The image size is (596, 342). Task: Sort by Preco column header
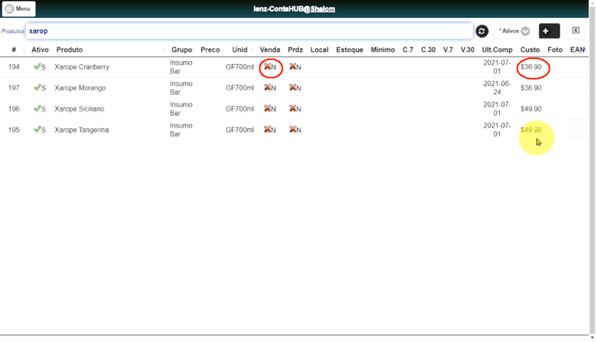(x=210, y=50)
